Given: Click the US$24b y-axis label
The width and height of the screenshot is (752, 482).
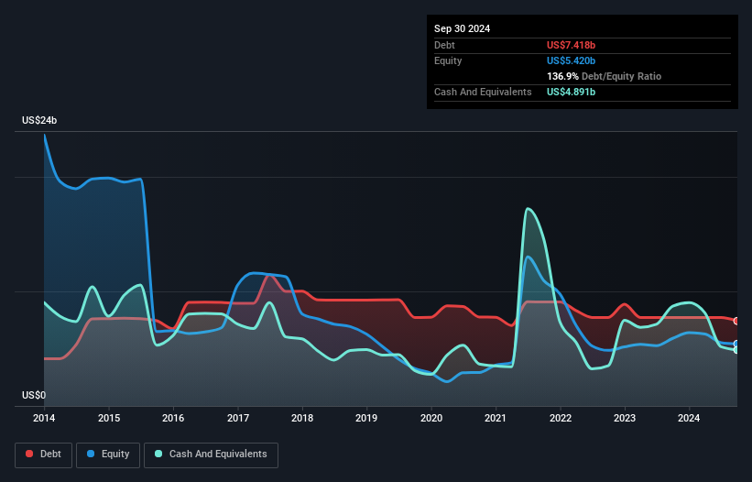Looking at the screenshot, I should (x=39, y=120).
